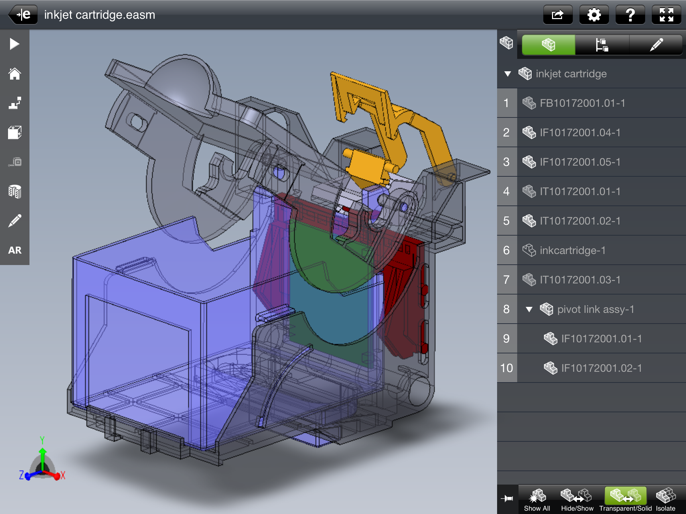Viewport: 686px width, 514px height.
Task: Enter full screen mode
Action: click(x=666, y=15)
